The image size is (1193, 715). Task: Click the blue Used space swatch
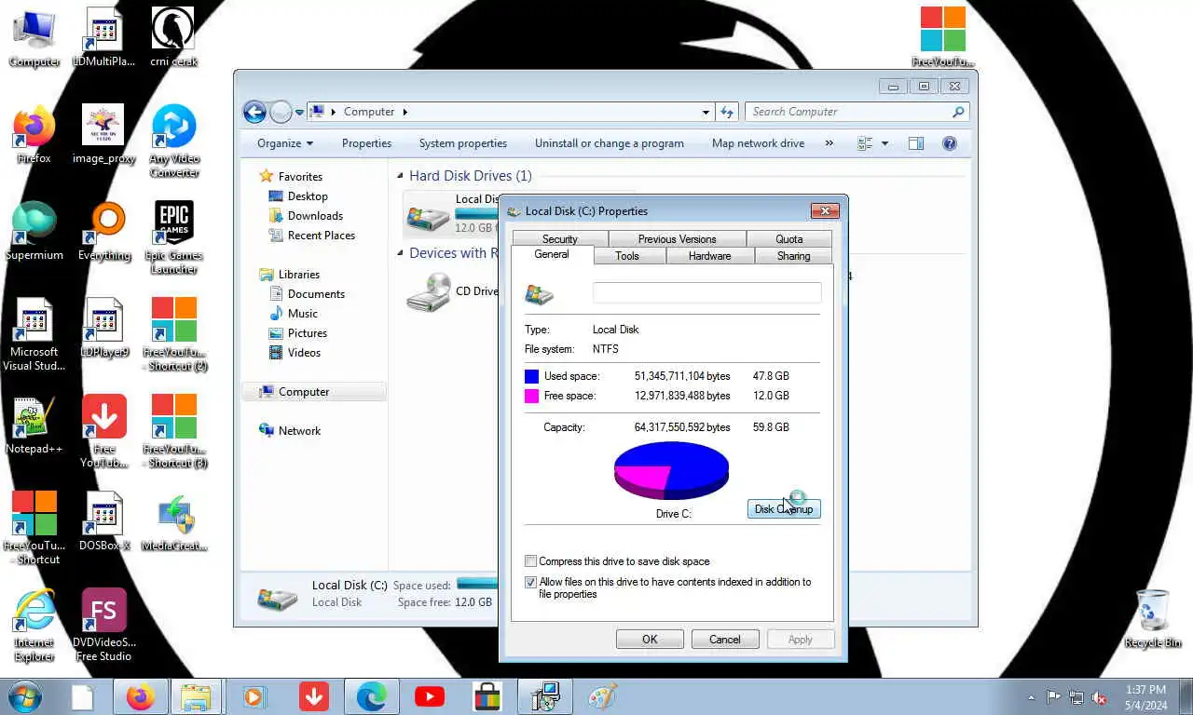531,376
